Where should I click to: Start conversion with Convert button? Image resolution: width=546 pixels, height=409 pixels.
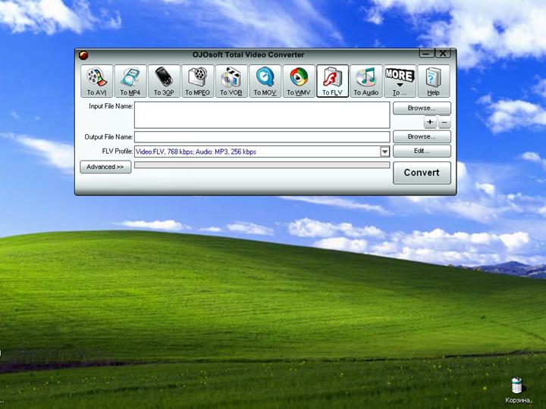[x=422, y=173]
